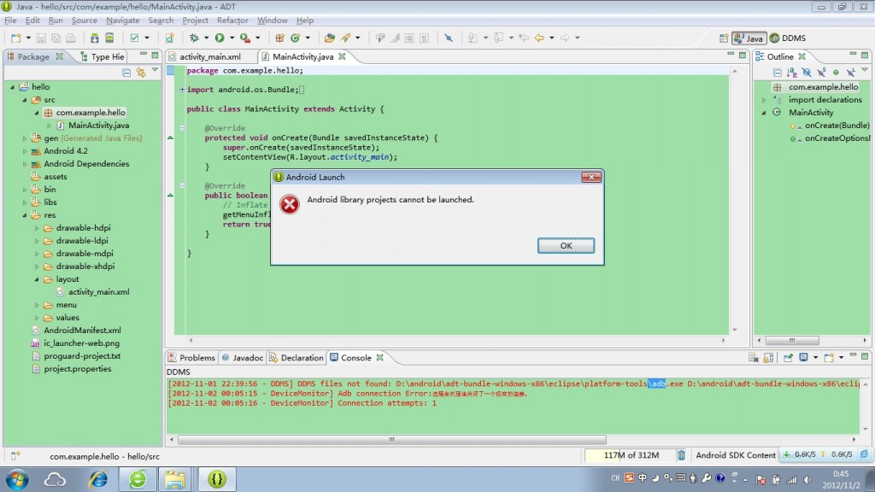Click the green Run button icon
875x492 pixels.
point(220,38)
